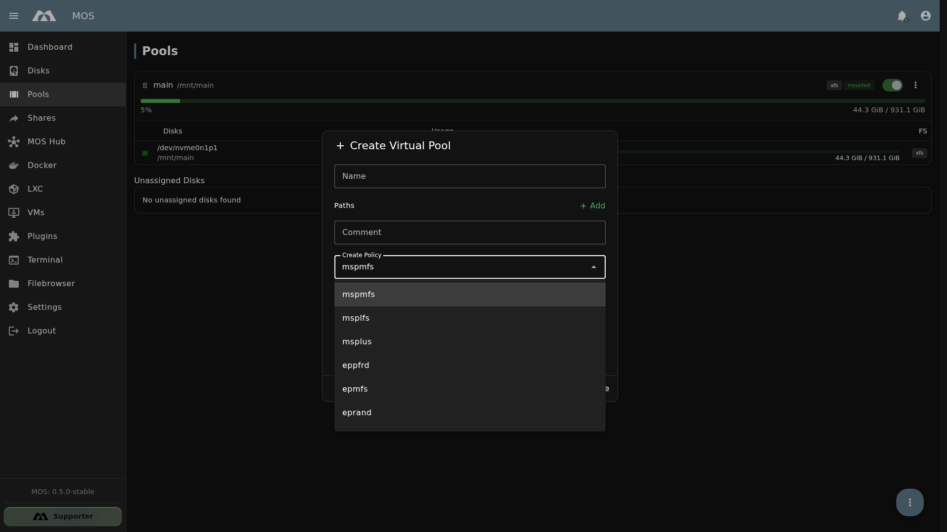Click the Dashboard icon in sidebar

coord(14,47)
